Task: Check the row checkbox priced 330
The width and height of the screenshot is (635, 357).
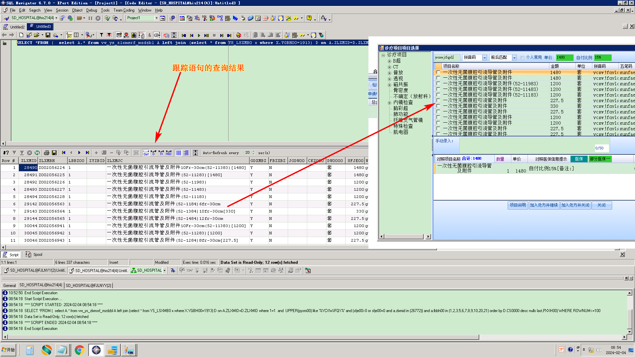Action: tap(438, 106)
